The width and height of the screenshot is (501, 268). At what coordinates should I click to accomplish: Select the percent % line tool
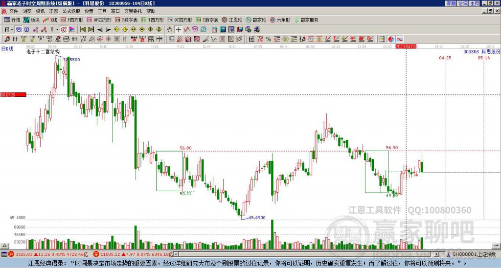(x=269, y=39)
